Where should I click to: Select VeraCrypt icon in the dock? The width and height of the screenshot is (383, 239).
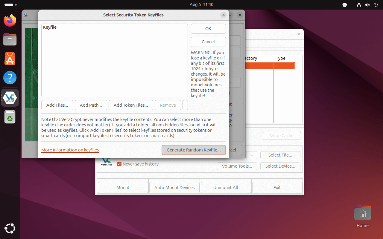click(10, 97)
